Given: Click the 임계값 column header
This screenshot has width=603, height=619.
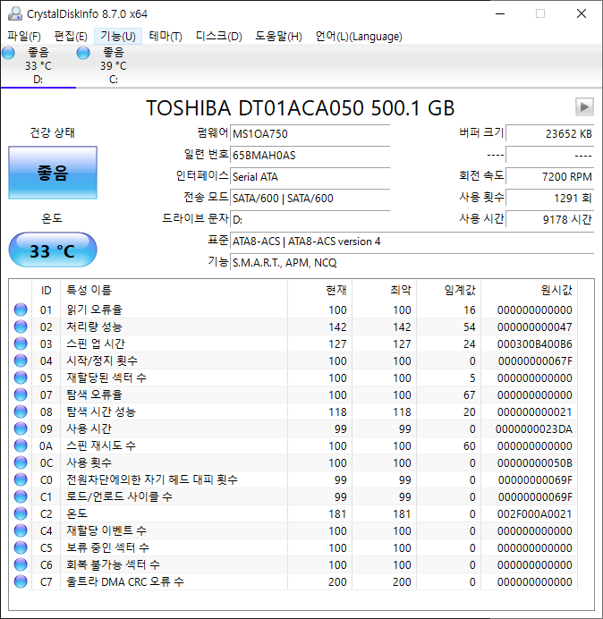Looking at the screenshot, I should click(448, 290).
